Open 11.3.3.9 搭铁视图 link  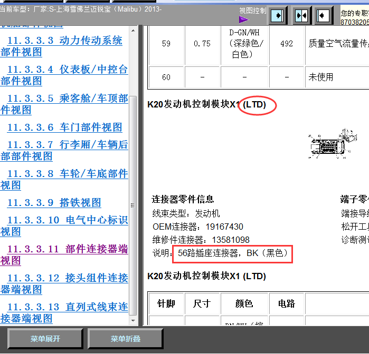pos(54,203)
